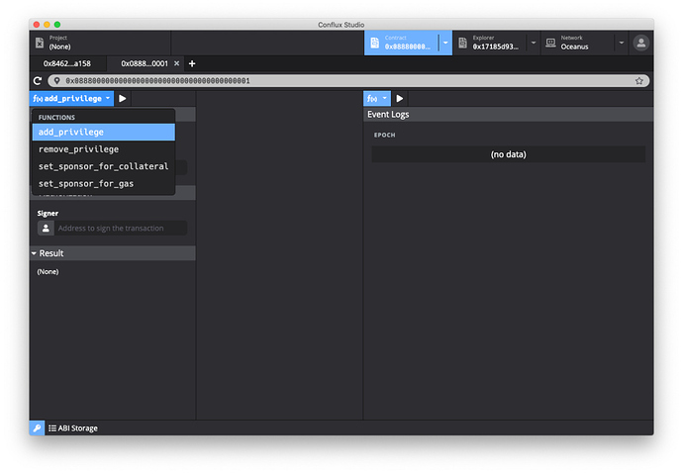The width and height of the screenshot is (683, 474).
Task: Select remove_privilege from functions list
Action: click(78, 149)
